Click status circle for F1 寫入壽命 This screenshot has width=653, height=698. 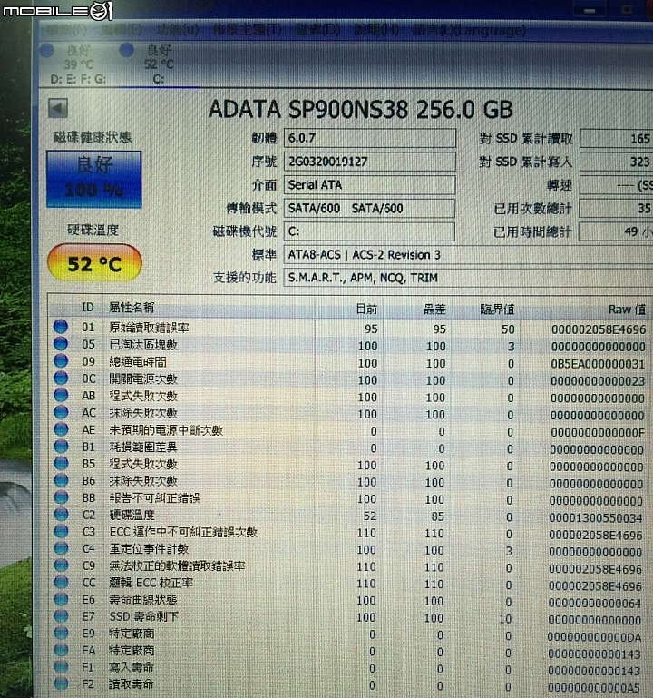click(61, 667)
